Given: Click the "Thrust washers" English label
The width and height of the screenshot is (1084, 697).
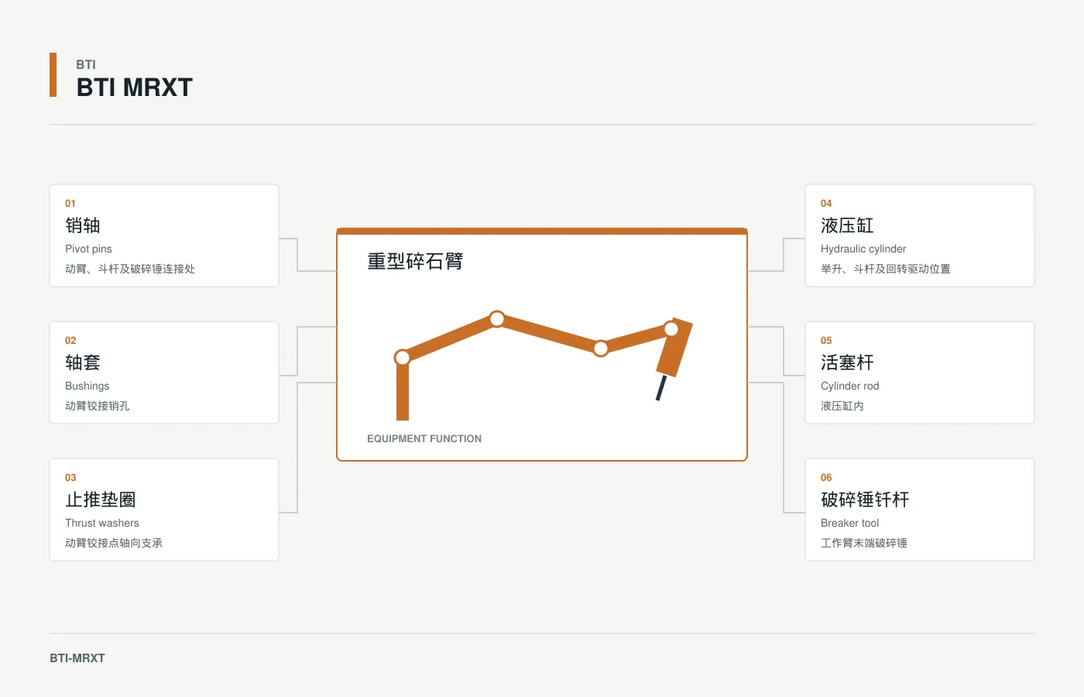Looking at the screenshot, I should tap(102, 523).
